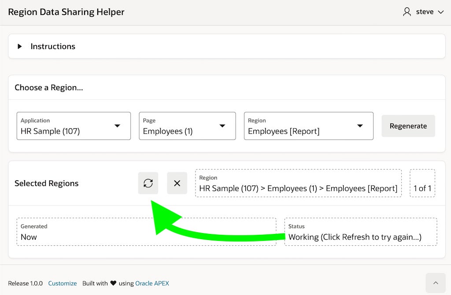
Task: Click the Region Data Sharing Helper title
Action: click(x=66, y=12)
